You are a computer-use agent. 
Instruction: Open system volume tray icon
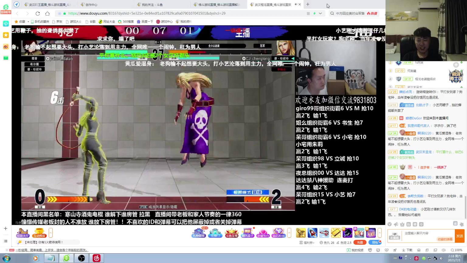coord(441,258)
